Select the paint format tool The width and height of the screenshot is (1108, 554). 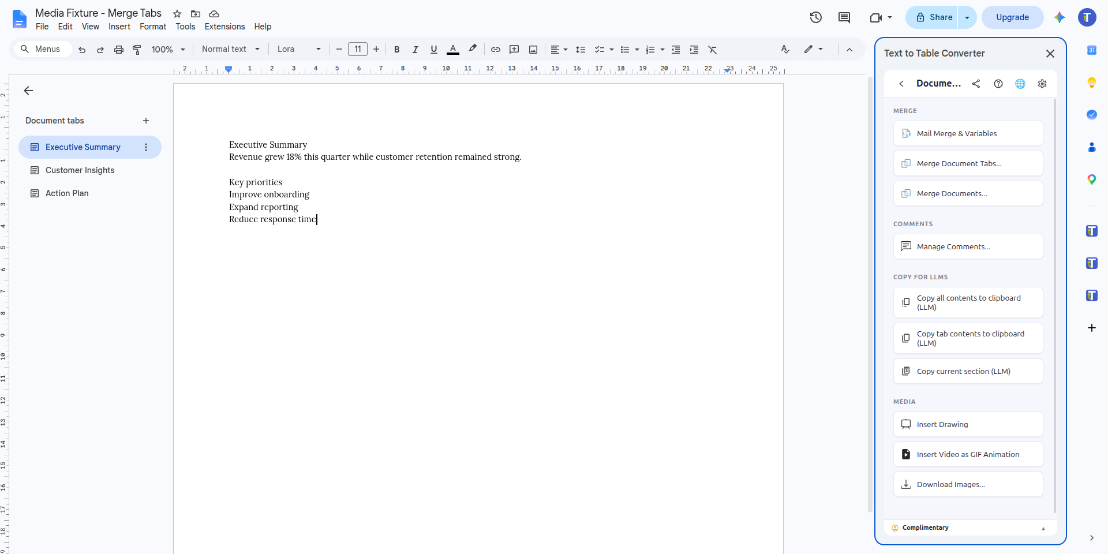137,50
